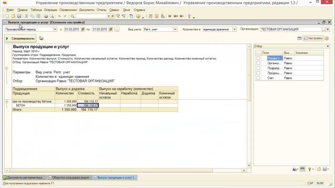This screenshot has height=188, width=335.
Task: Collapse the report header section expander
Action: (7, 68)
